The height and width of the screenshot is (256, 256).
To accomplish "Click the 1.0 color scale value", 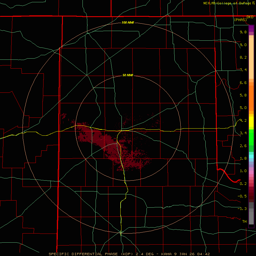I will point(243,171).
